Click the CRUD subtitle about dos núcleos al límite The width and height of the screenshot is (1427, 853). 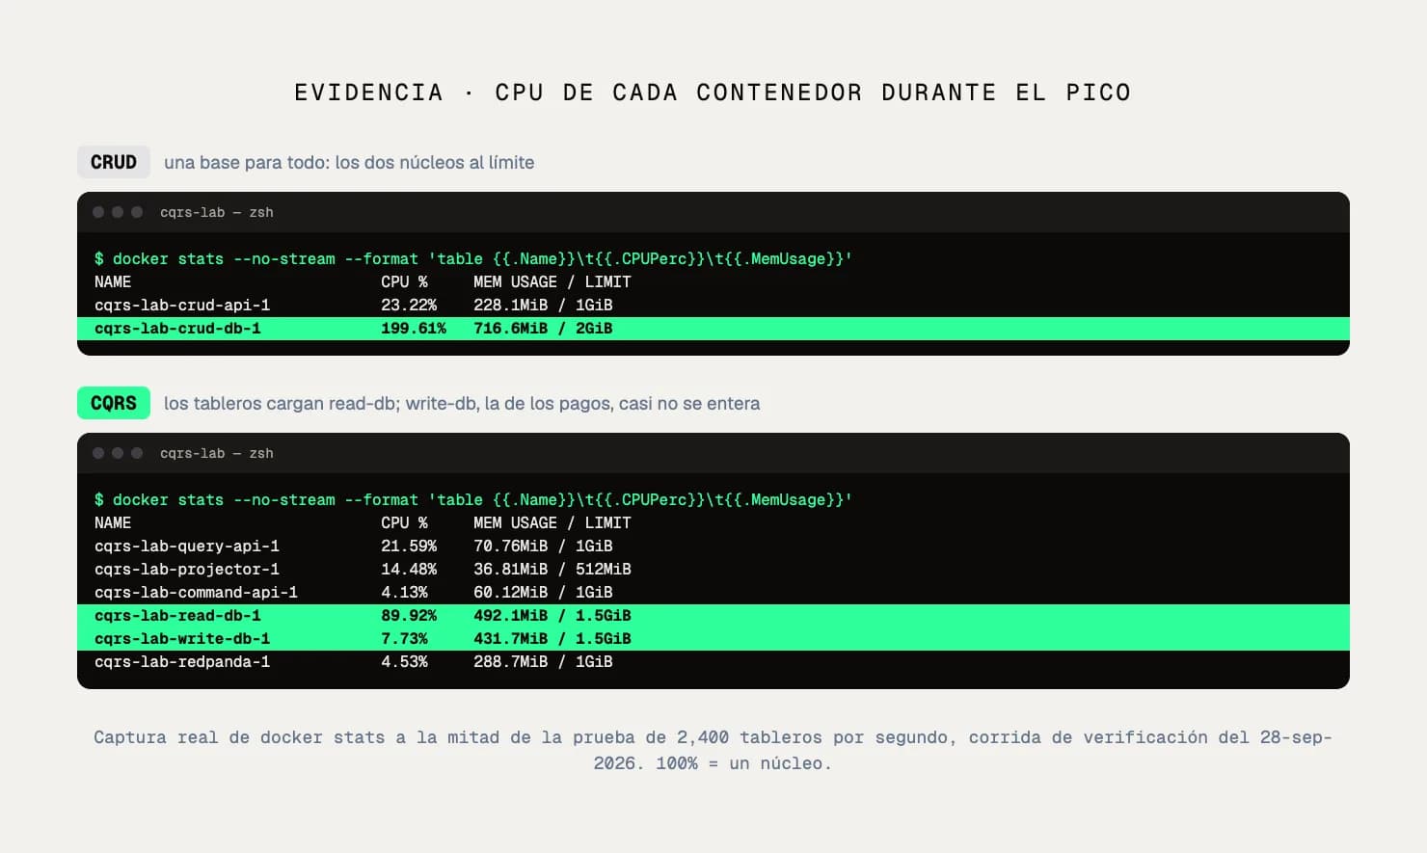(x=349, y=162)
